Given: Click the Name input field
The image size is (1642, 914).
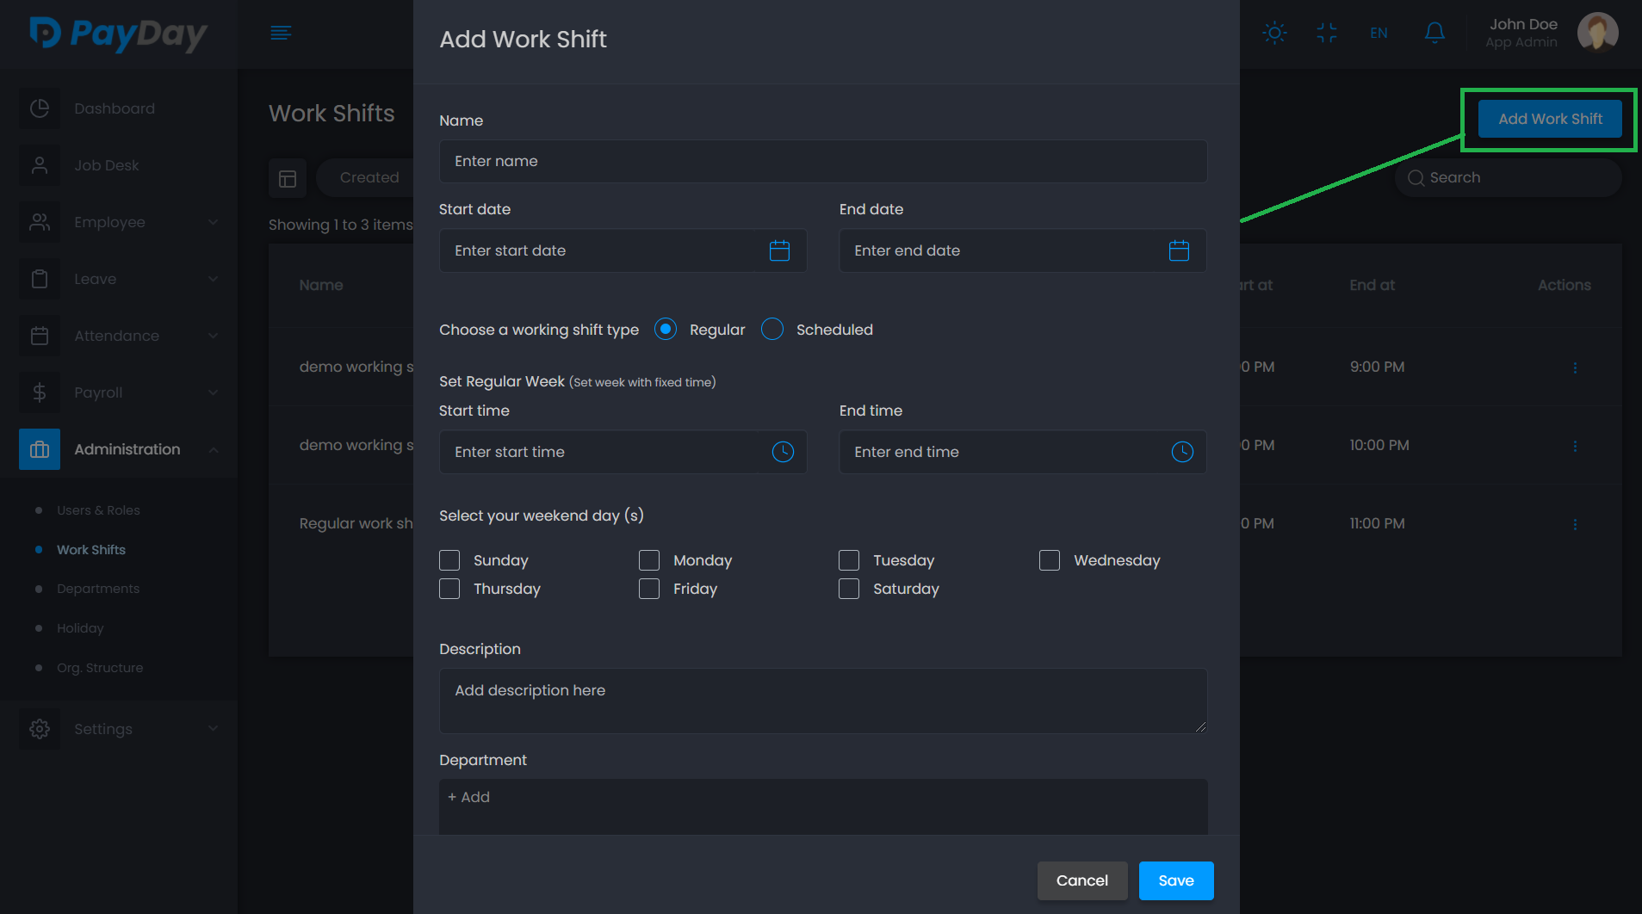Looking at the screenshot, I should tap(822, 161).
